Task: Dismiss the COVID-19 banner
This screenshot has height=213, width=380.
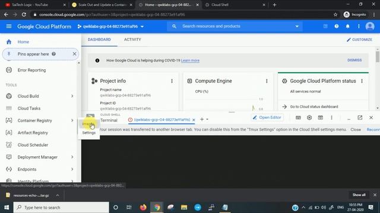Action: (354, 60)
